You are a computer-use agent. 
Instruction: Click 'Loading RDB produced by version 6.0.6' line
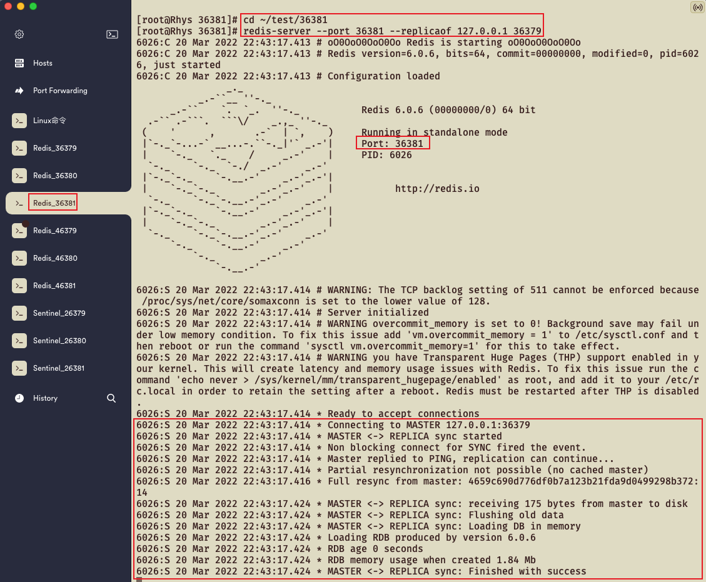pyautogui.click(x=336, y=538)
